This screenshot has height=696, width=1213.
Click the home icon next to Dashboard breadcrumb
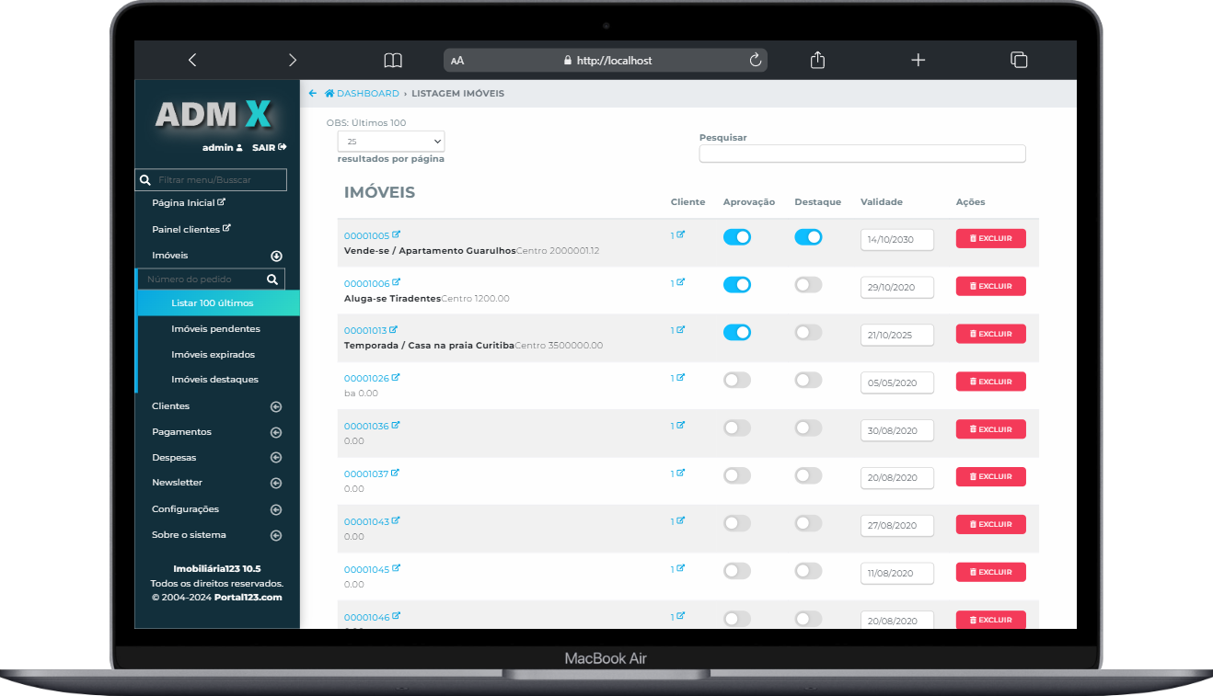point(329,94)
